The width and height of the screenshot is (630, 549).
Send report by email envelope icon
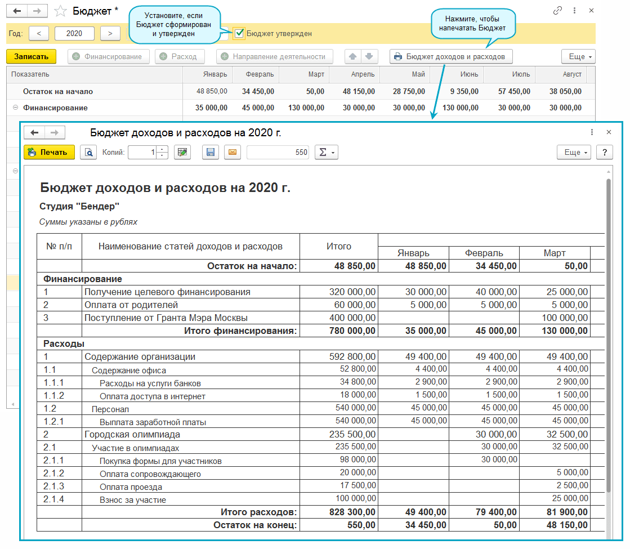[233, 152]
